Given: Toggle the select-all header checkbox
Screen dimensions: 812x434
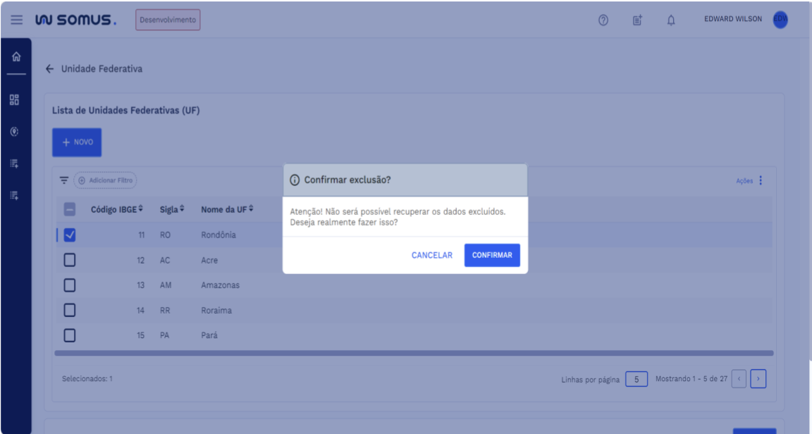Looking at the screenshot, I should coord(69,209).
